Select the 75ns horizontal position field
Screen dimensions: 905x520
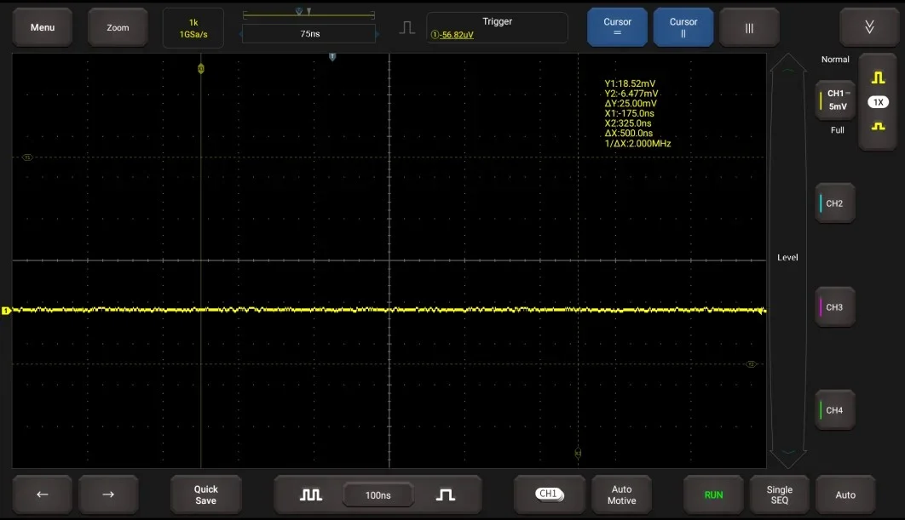308,34
